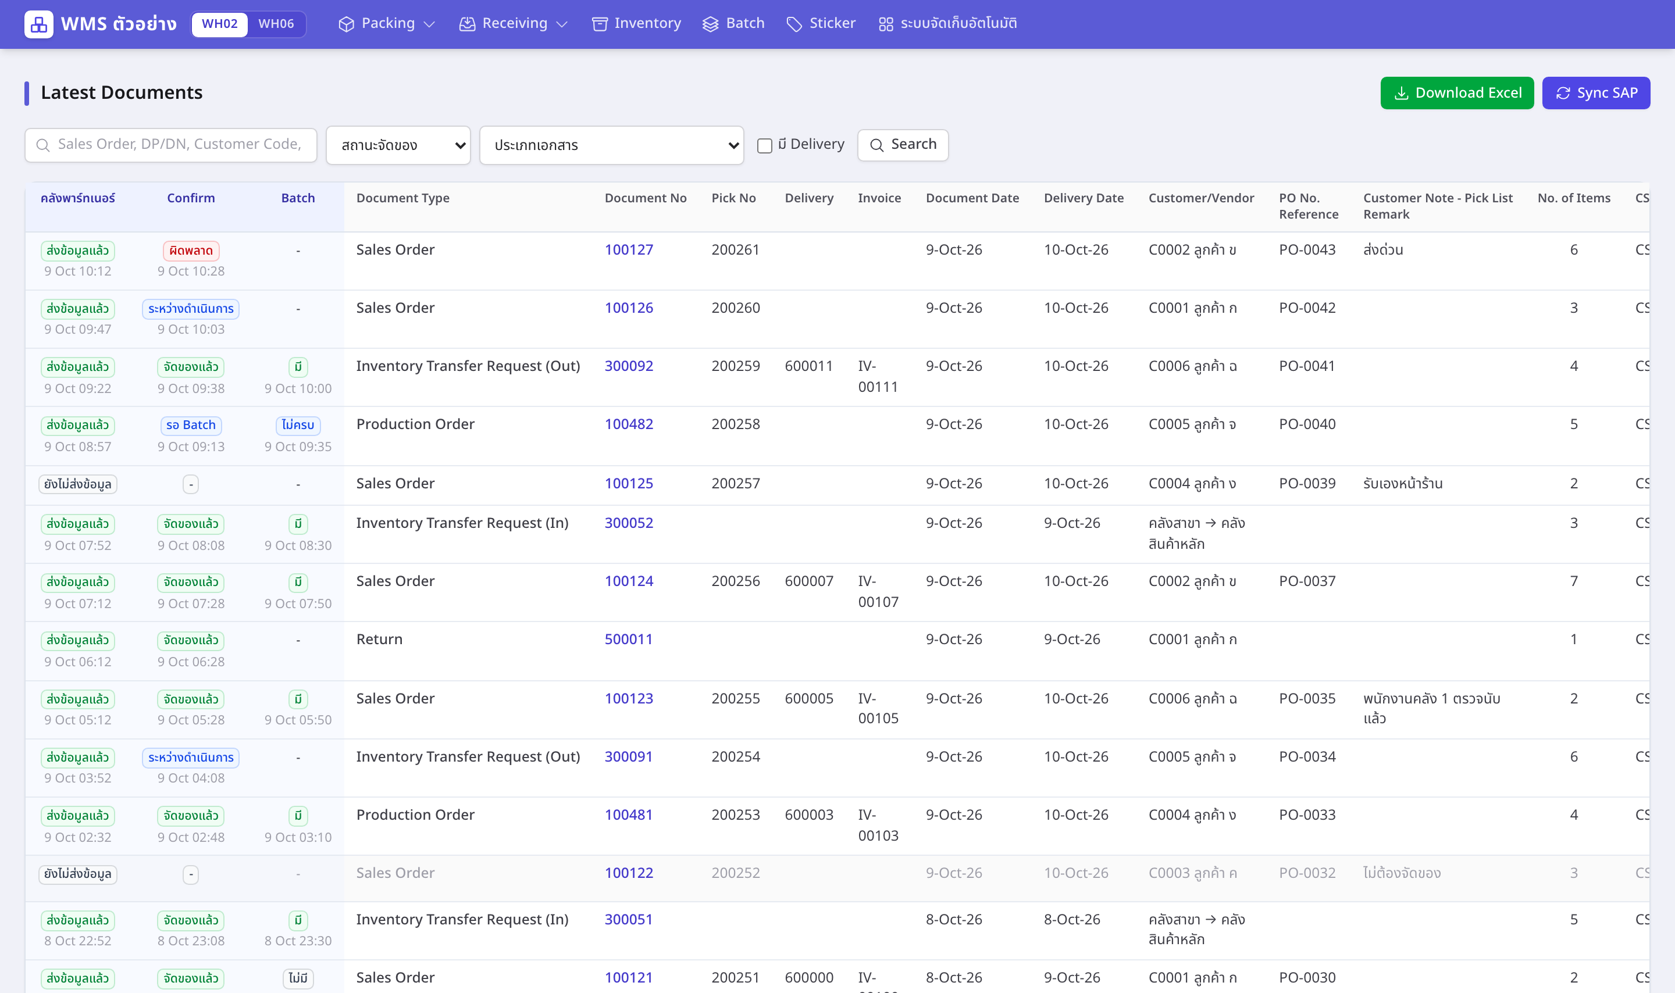
Task: Open the สถานะจัดของ status dropdown
Action: (x=398, y=145)
